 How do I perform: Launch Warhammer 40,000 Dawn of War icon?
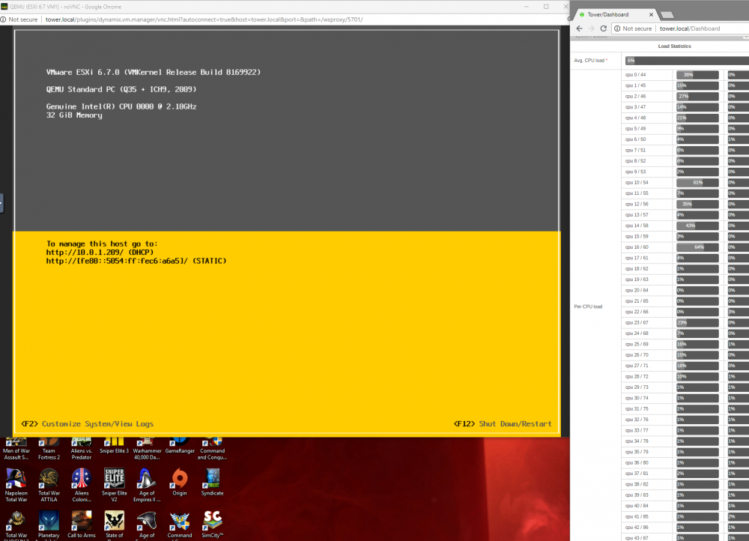pyautogui.click(x=147, y=450)
